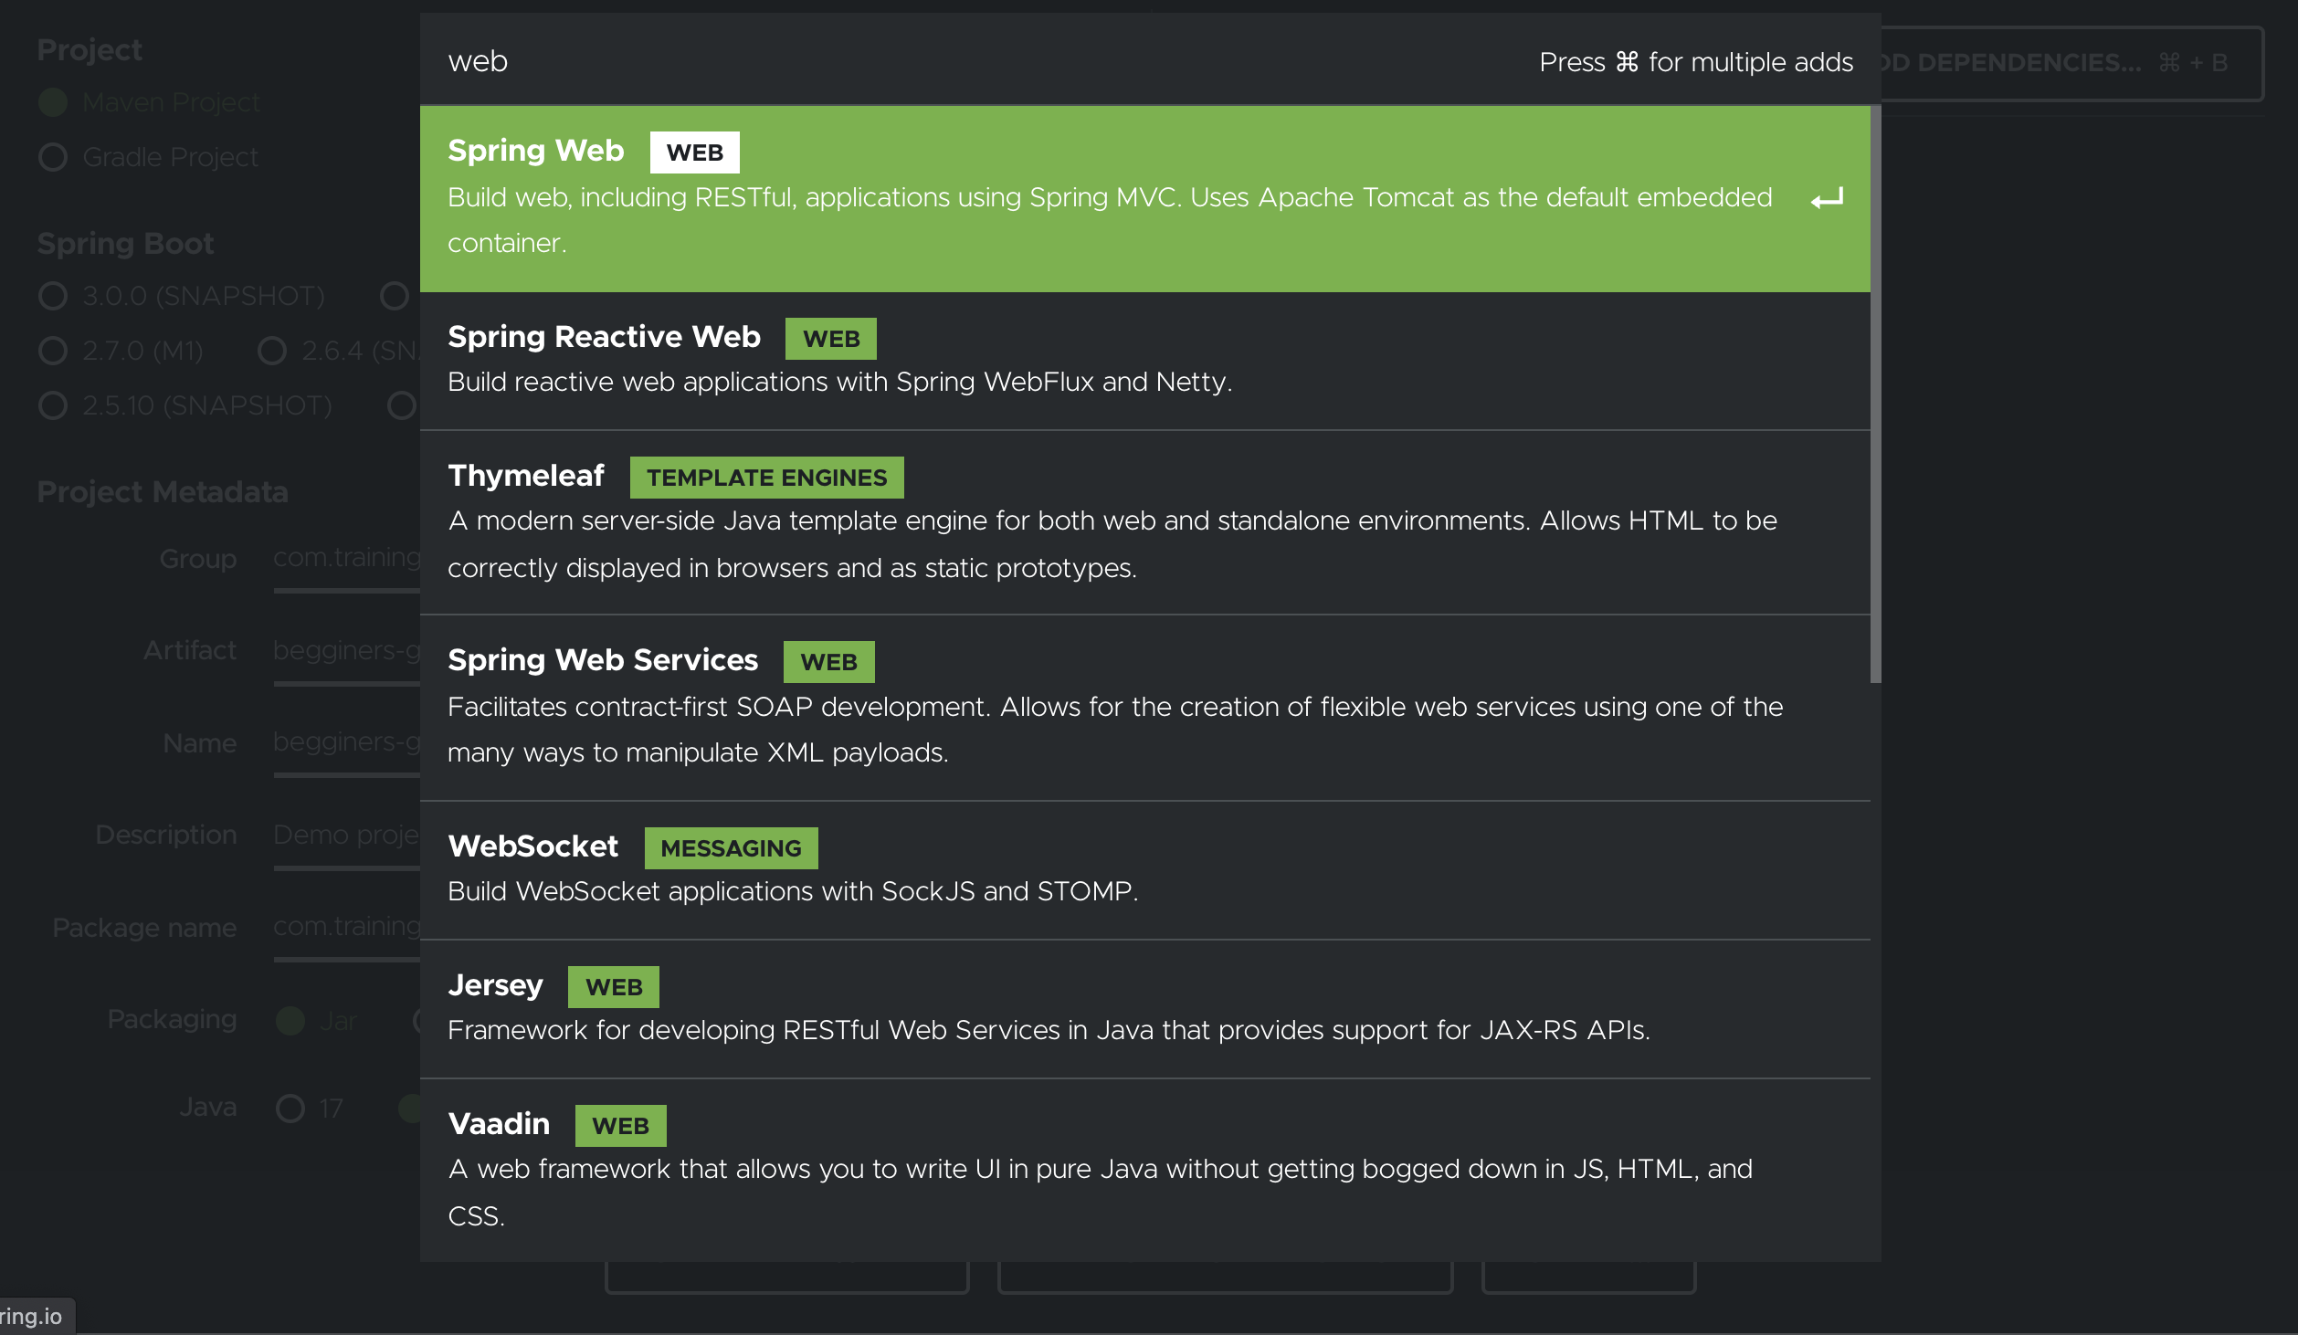The image size is (2298, 1335).
Task: Choose Spring Boot 2.7.0 (M1)
Action: 53,351
